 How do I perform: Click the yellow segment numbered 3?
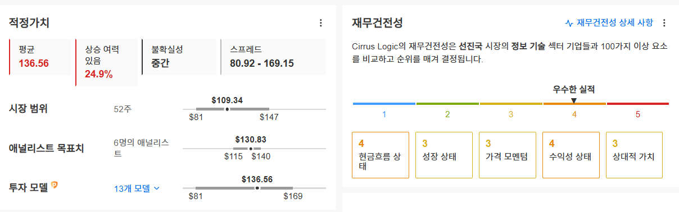click(511, 104)
